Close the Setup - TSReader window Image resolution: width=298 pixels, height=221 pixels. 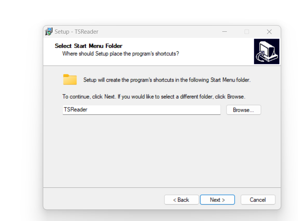269,32
